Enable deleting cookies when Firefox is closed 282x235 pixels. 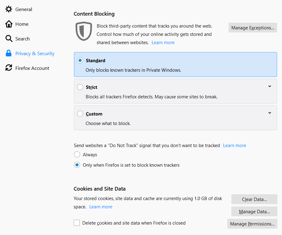(x=77, y=223)
